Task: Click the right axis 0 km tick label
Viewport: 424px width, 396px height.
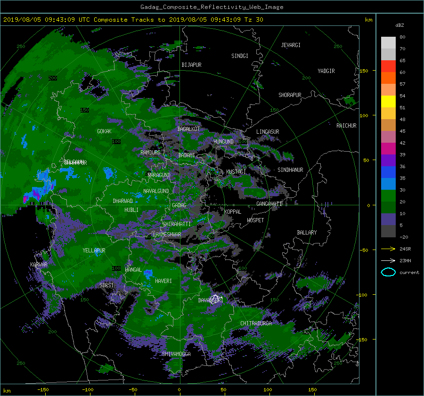Action: click(x=368, y=205)
